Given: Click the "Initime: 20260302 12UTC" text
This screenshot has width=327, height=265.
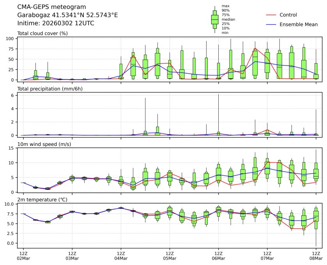Looking at the screenshot, I should pos(56,23).
